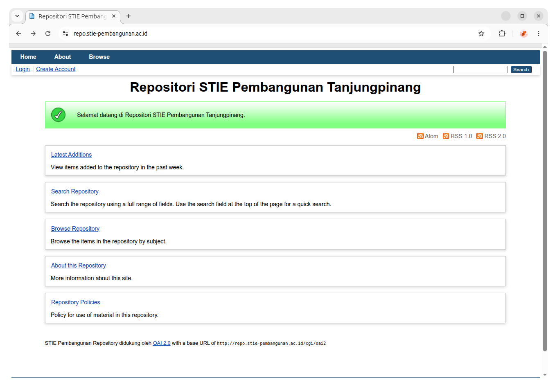Open the About menu item
Image resolution: width=557 pixels, height=389 pixels.
[63, 57]
